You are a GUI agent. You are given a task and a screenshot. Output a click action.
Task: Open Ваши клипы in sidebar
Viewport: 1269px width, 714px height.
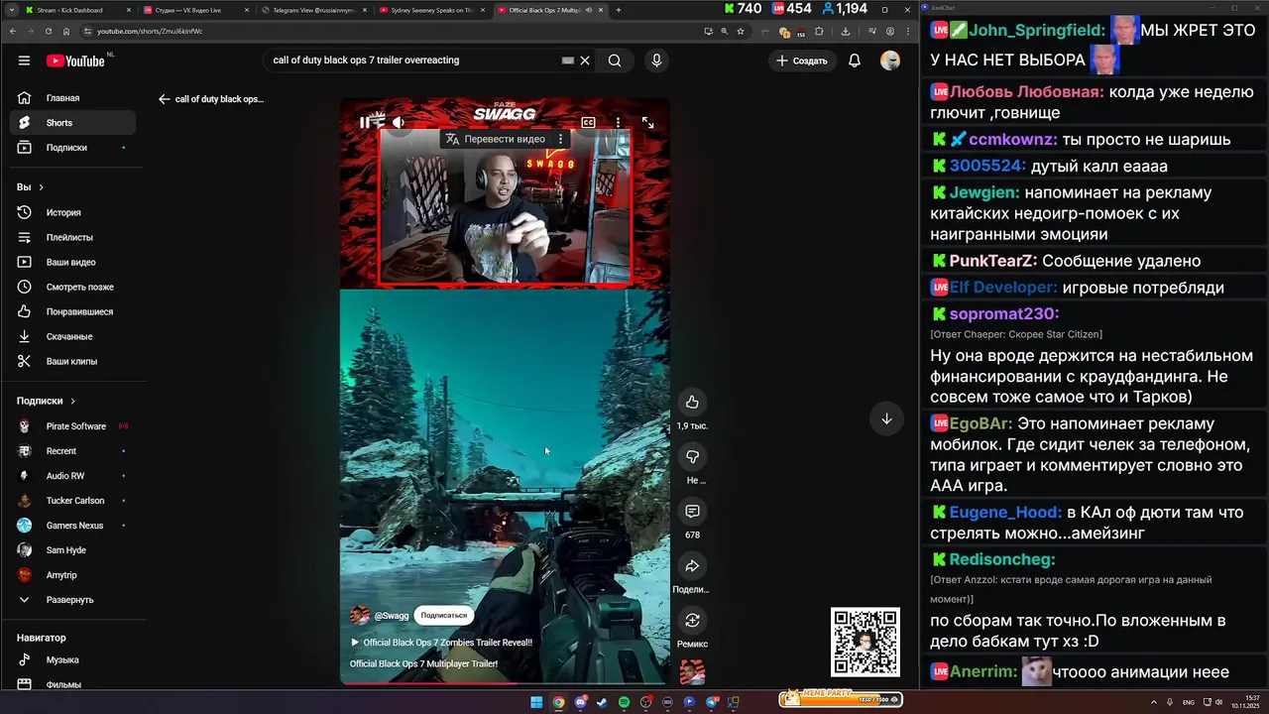[72, 361]
